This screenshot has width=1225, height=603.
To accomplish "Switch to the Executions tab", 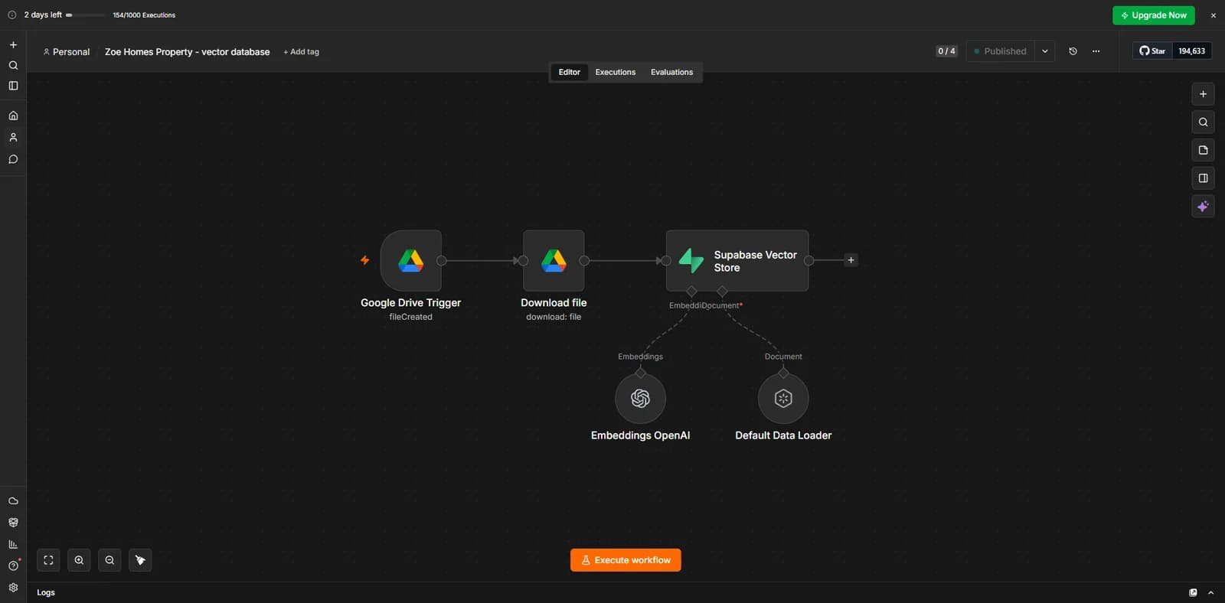I will click(616, 72).
